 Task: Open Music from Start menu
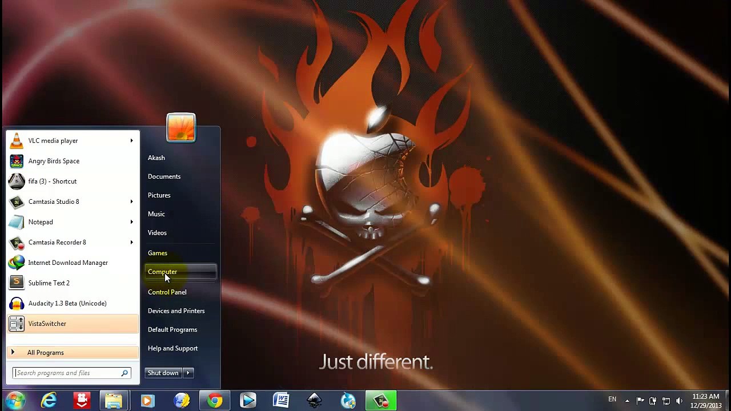[156, 214]
